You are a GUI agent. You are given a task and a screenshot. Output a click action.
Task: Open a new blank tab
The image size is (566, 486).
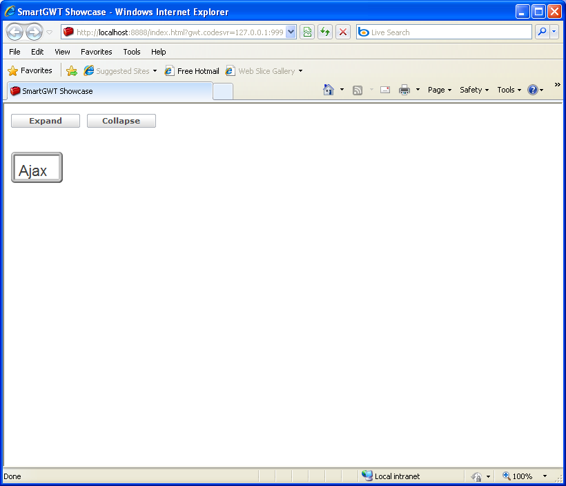click(223, 91)
